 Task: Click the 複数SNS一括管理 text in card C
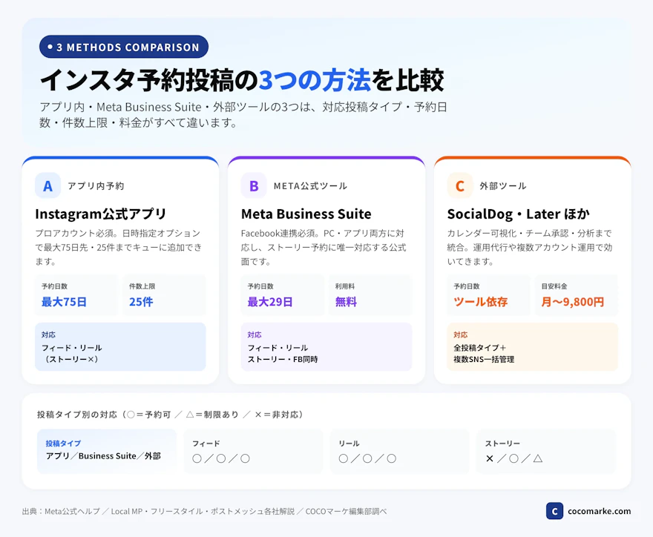point(484,359)
